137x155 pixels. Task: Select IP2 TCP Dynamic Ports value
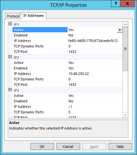pos(95,79)
